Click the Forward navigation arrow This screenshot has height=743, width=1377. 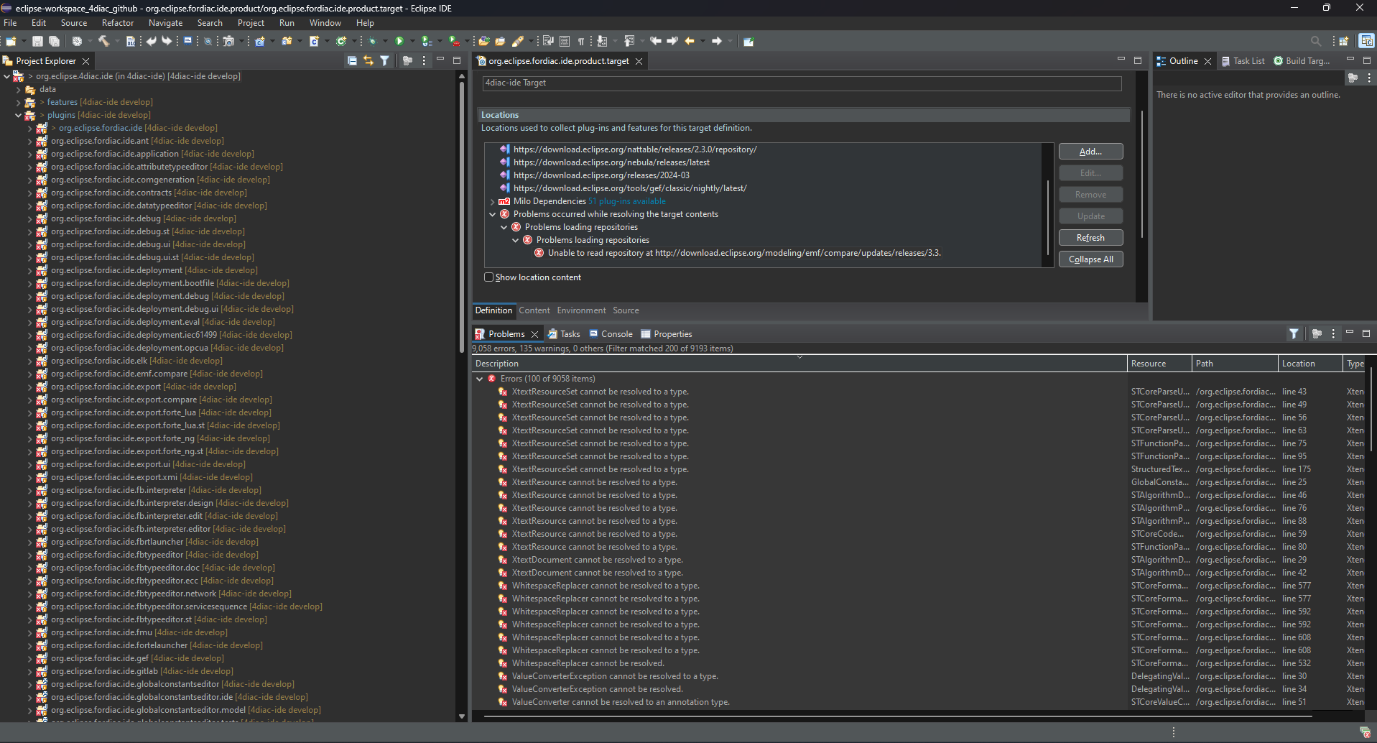[716, 41]
